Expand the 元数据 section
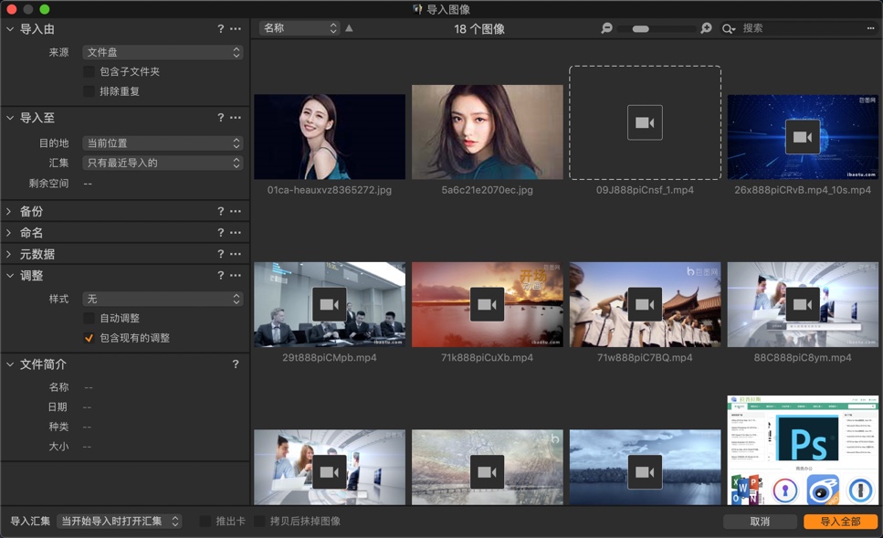Image resolution: width=883 pixels, height=538 pixels. click(9, 254)
